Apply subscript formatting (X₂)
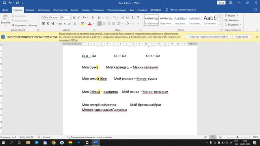The height and width of the screenshot is (146, 260). coord(65,24)
